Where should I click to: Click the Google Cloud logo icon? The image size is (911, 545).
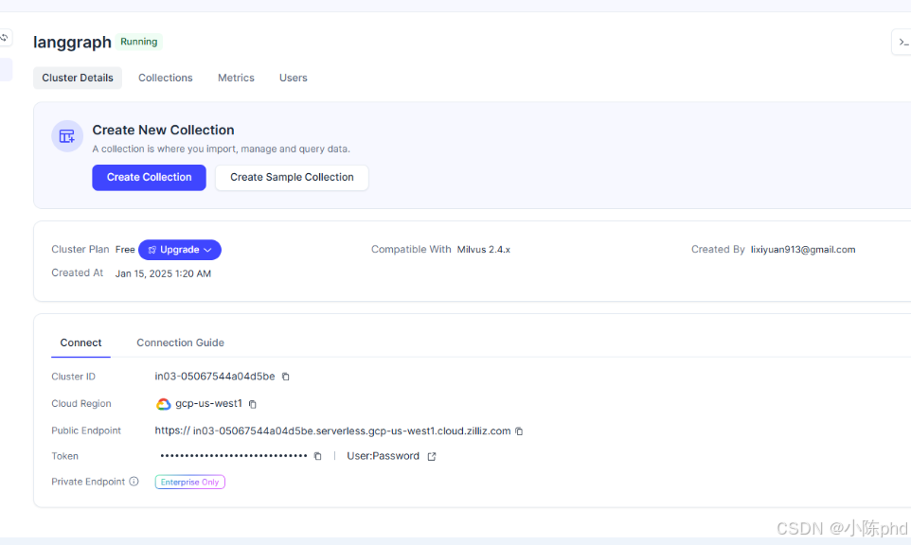point(163,404)
